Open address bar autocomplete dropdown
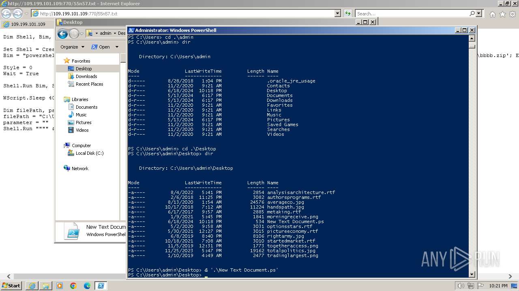Viewport: 519px width, 291px height. pos(337,14)
